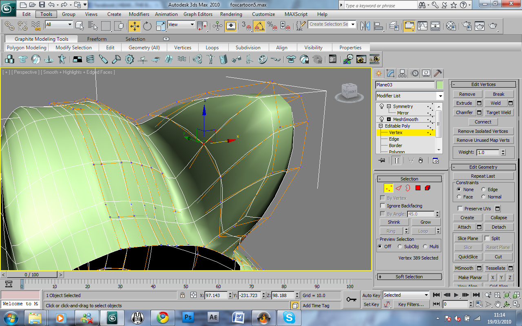Expand the MeshSmooth modifier in stack
This screenshot has width=522, height=326.
(389, 119)
